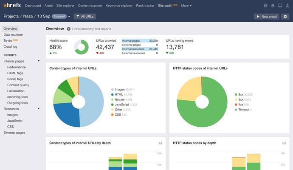Viewport: 293px width, 170px height.
Task: Collapse the Resources section arrow
Action: 39,108
